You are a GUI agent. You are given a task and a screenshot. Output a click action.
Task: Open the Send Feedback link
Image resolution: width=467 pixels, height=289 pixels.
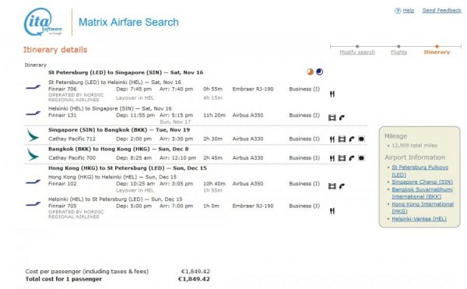[441, 10]
